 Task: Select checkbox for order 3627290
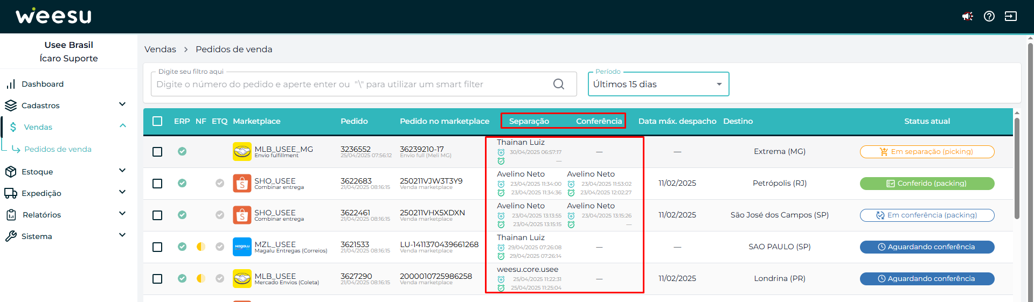point(157,279)
